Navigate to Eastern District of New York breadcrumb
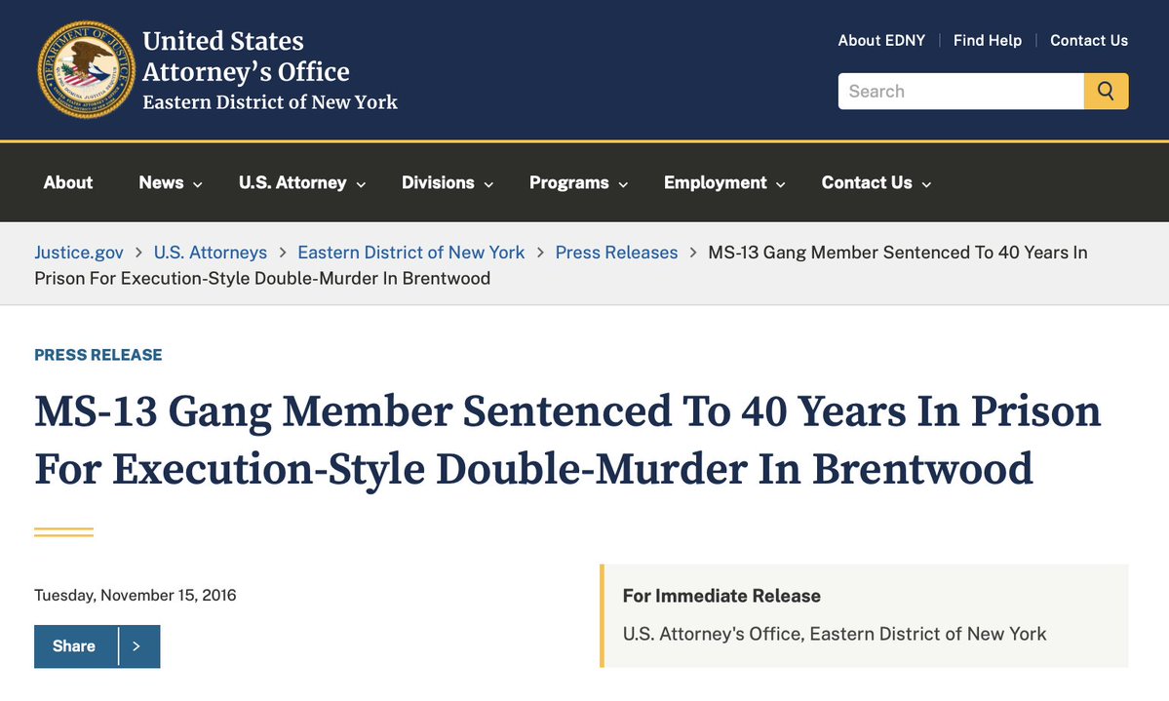The width and height of the screenshot is (1169, 701). (410, 253)
